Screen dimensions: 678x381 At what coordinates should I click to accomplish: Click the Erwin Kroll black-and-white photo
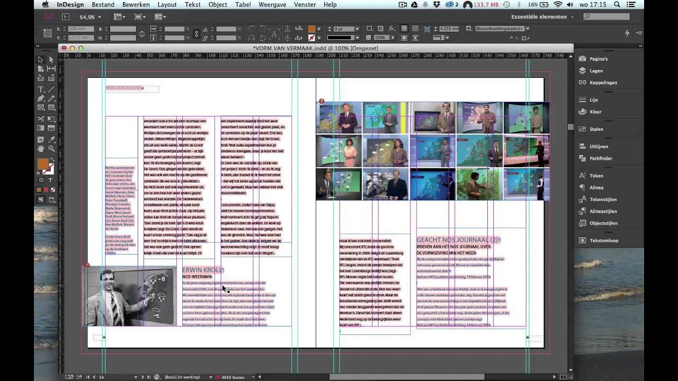pyautogui.click(x=131, y=296)
